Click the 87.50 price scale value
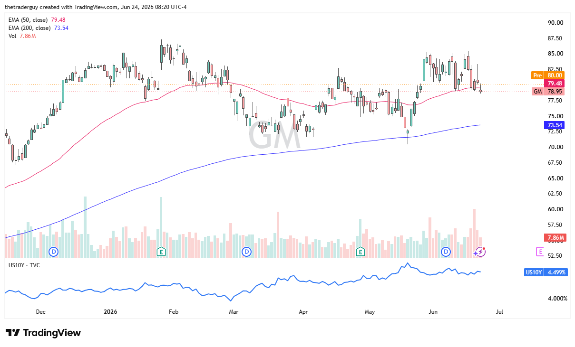Screen dimensions: 575x347 click(556, 38)
